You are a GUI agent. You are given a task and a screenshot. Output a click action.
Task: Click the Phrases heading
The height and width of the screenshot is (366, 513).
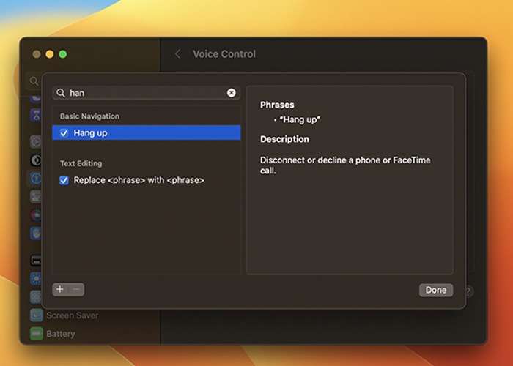click(x=277, y=105)
